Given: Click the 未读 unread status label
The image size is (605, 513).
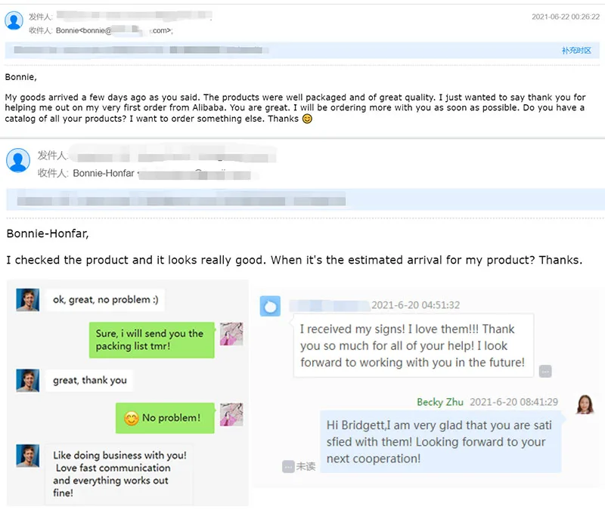Looking at the screenshot, I should 306,467.
